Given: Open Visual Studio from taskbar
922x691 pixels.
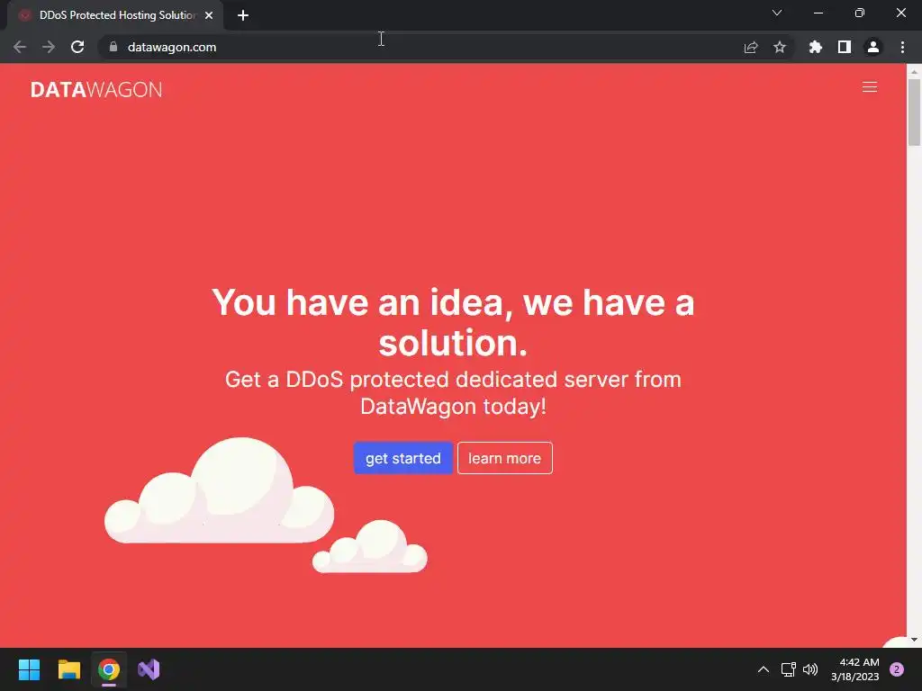Looking at the screenshot, I should click(x=149, y=669).
